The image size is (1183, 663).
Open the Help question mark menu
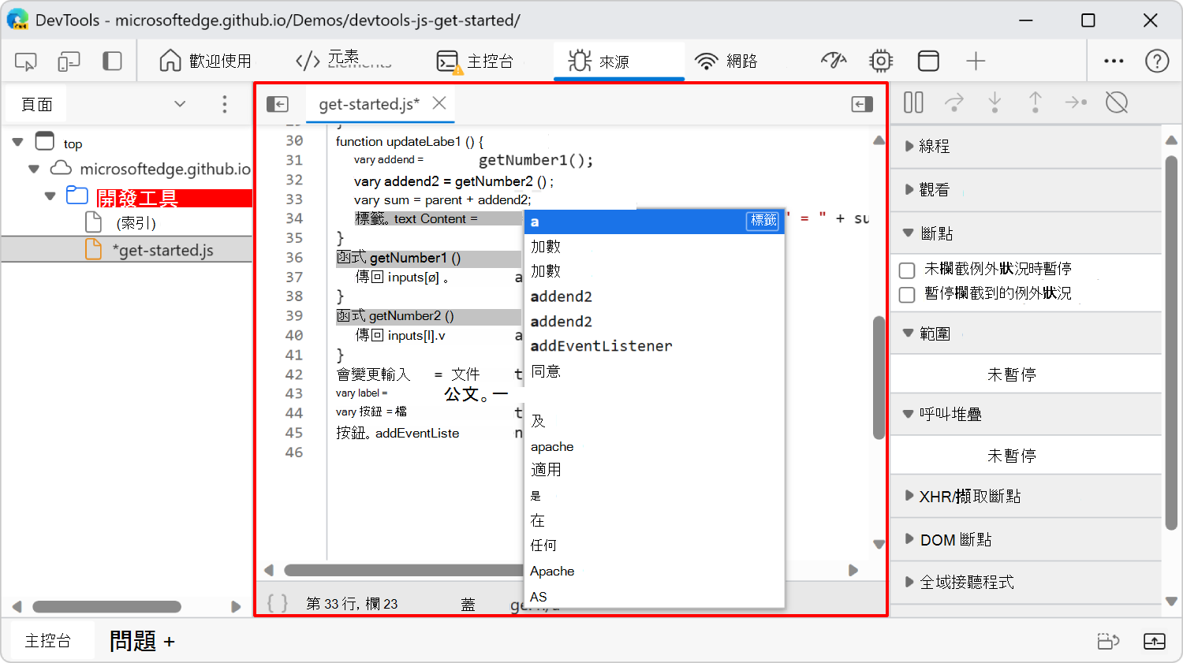click(x=1156, y=60)
